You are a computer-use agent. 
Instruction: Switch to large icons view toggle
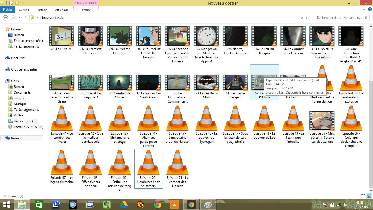click(369, 196)
